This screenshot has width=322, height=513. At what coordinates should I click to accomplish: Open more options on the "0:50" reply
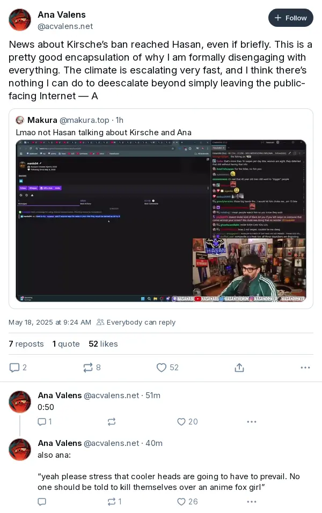[x=251, y=422]
